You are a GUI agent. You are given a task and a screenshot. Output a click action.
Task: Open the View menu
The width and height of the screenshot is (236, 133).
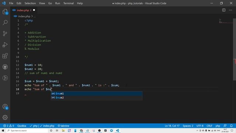(x=42, y=3)
